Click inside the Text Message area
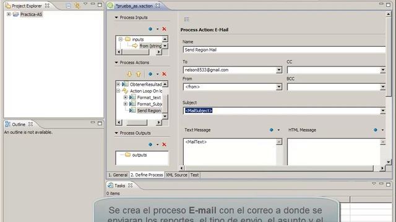The width and height of the screenshot is (396, 222). 230,152
